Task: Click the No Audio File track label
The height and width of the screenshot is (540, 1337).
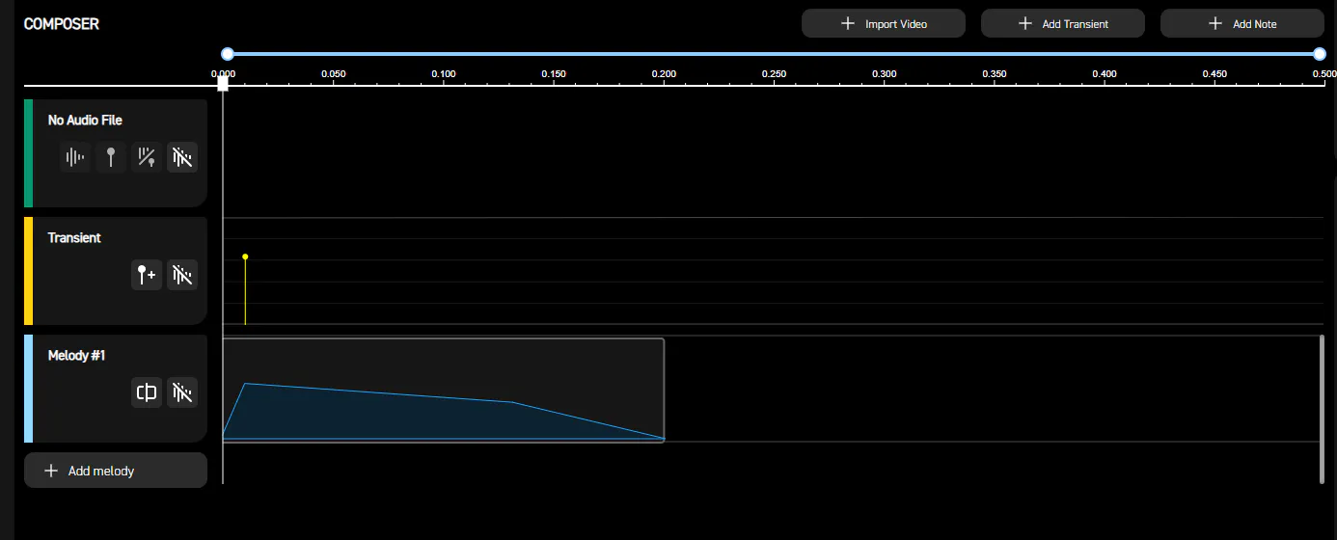Action: coord(85,121)
